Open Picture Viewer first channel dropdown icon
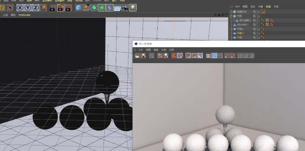 [188, 56]
